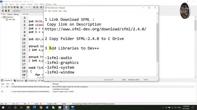Viewport: 197px width, 110px height.
Task: Select the "recipe for target 'main.o' failed" row
Action: [x=97, y=91]
